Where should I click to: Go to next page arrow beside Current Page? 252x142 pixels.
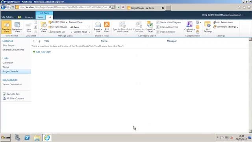coord(89,32)
